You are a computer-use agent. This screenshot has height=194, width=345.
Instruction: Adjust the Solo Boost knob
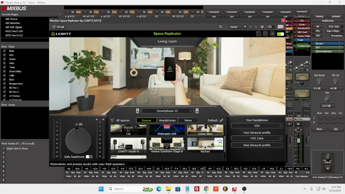(319, 81)
